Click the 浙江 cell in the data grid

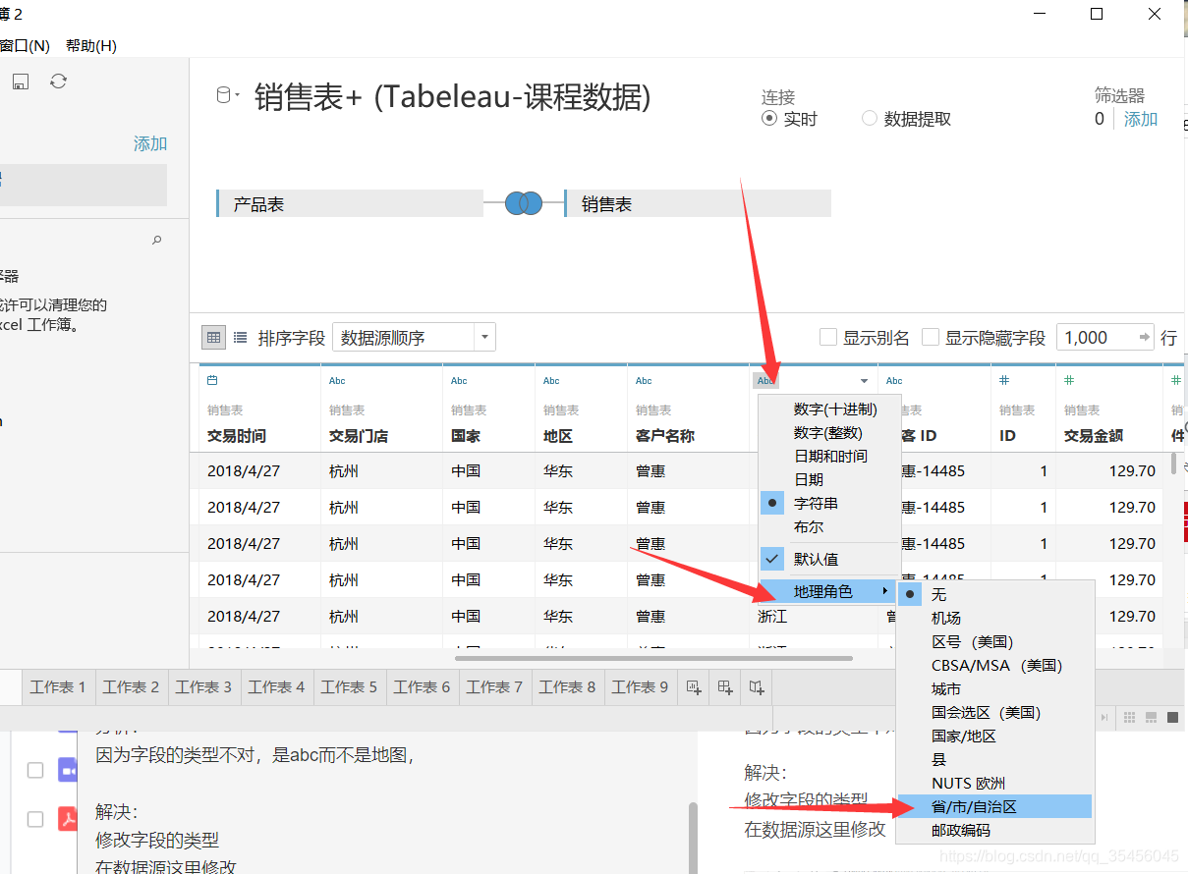point(772,616)
